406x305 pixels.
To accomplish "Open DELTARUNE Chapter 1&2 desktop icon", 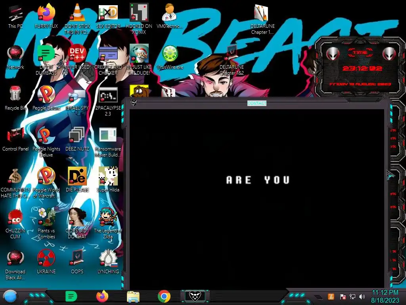I will point(232,60).
